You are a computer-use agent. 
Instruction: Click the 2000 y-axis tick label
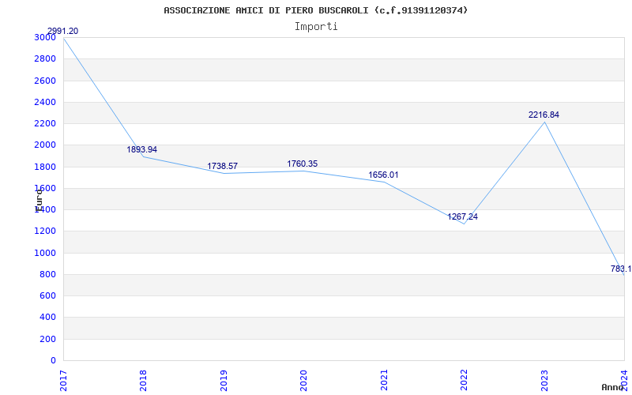pos(45,145)
